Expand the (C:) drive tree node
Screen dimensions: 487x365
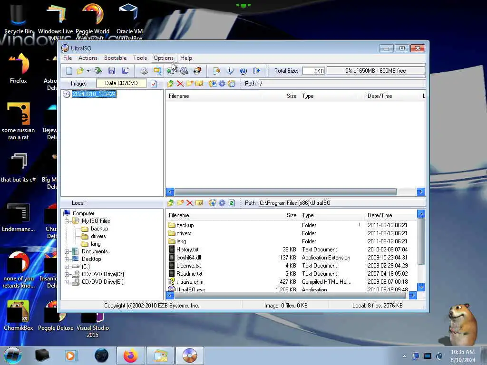click(x=67, y=267)
